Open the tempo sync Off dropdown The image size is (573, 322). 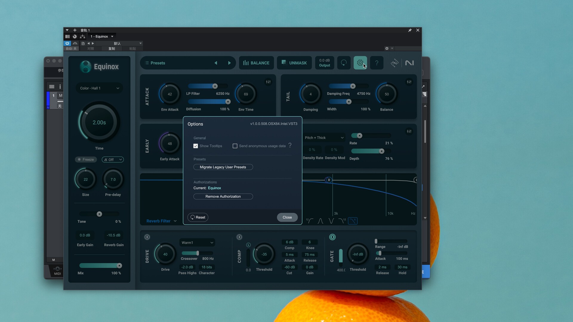(x=113, y=160)
